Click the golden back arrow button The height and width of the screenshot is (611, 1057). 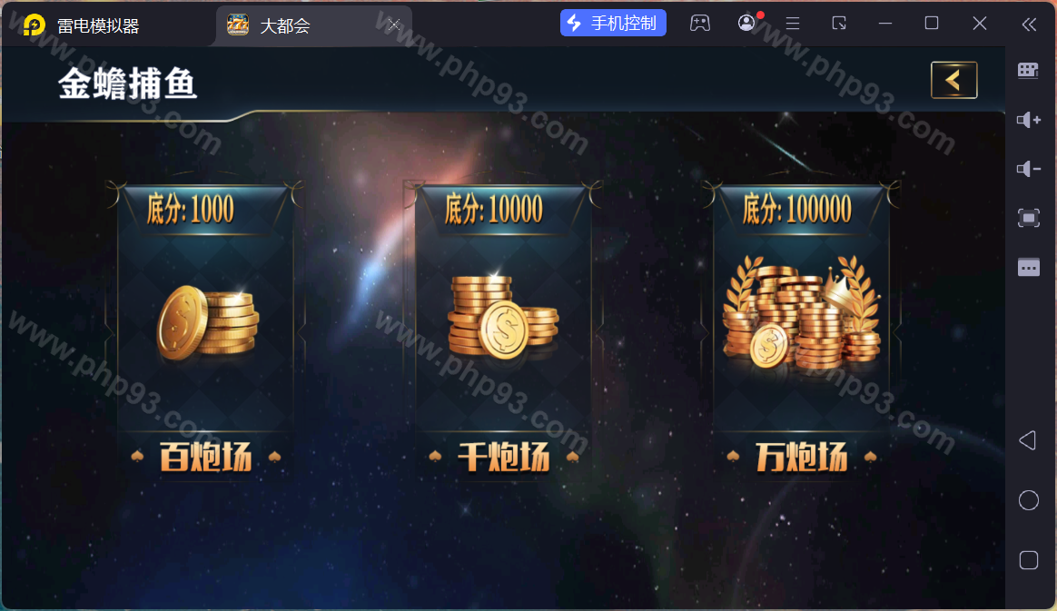click(x=953, y=80)
